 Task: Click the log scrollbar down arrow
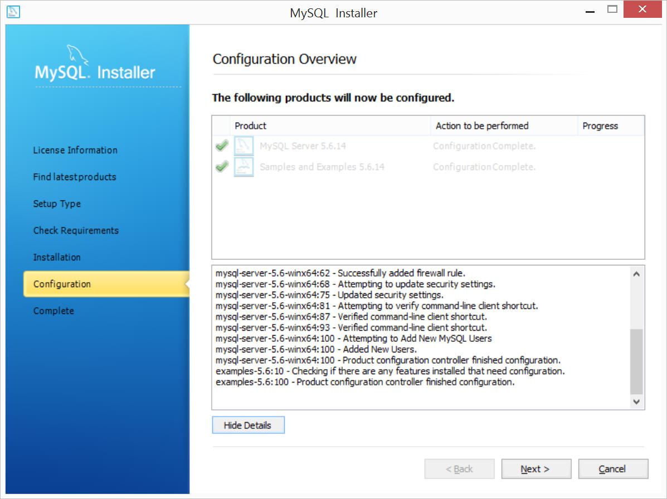coord(636,401)
